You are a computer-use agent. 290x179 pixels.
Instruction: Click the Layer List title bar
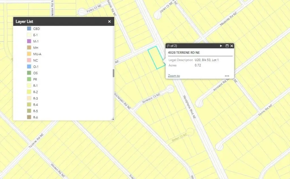point(57,21)
